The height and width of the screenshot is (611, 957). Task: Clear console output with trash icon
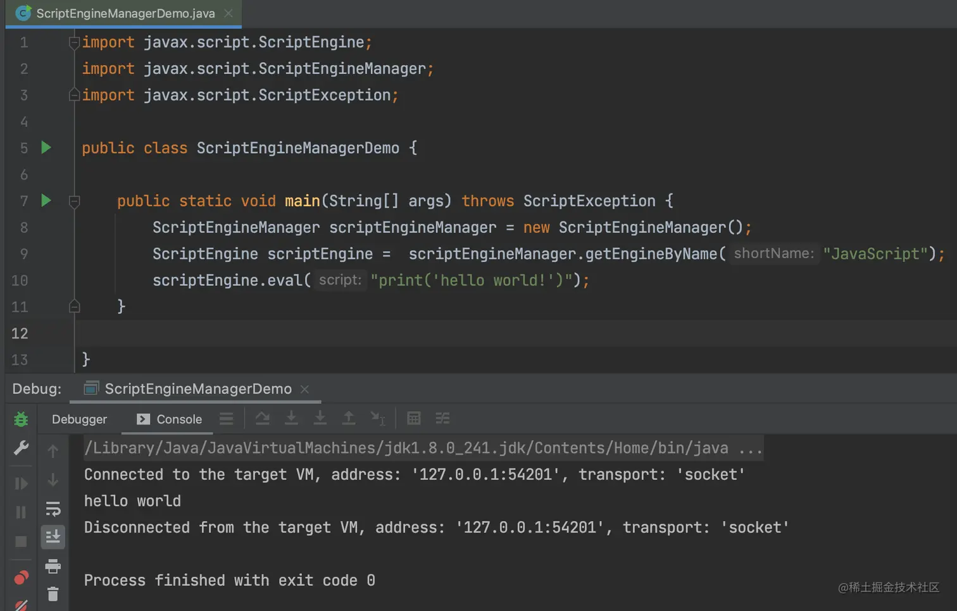[x=53, y=593]
